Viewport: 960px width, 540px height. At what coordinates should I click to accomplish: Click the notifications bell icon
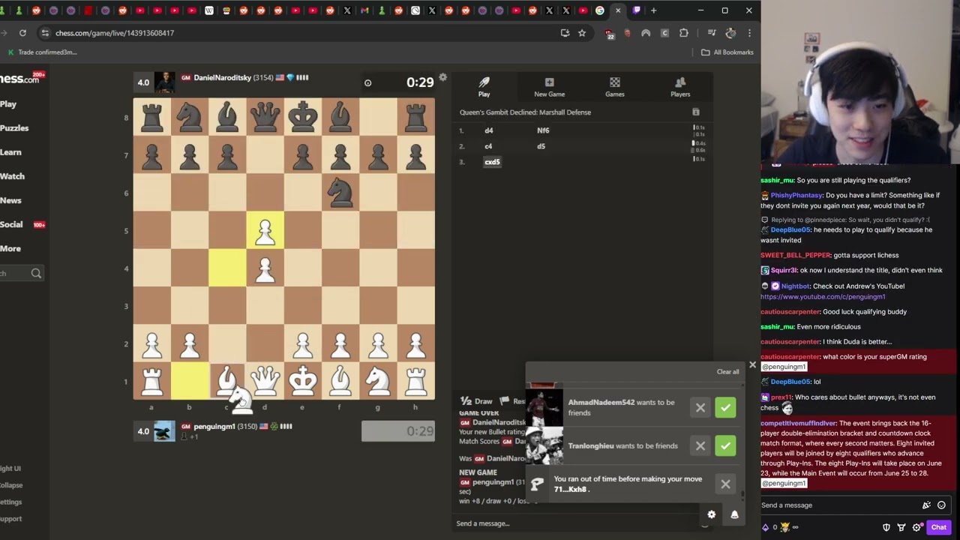pos(734,514)
